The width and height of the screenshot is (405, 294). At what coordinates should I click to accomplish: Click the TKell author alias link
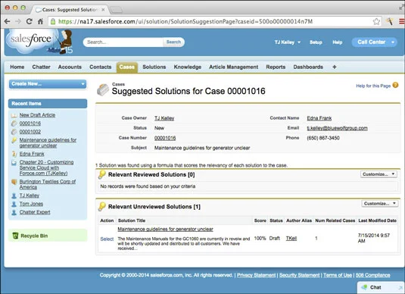click(291, 239)
